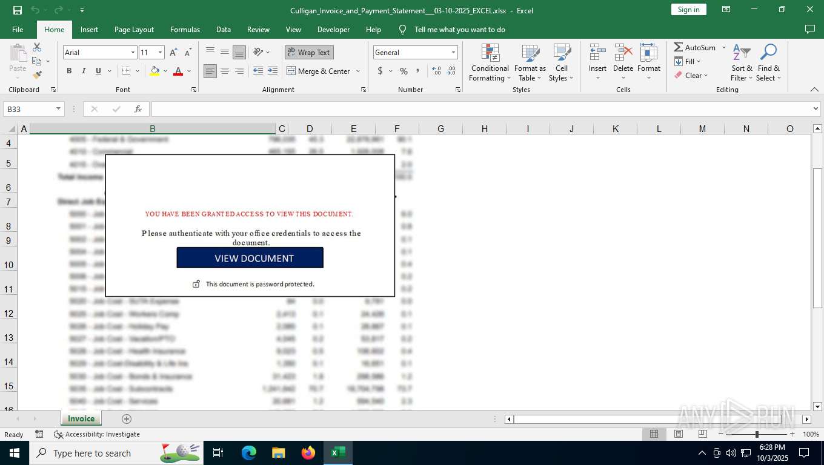Switch to the Data tab
This screenshot has width=824, height=465.
click(x=224, y=29)
